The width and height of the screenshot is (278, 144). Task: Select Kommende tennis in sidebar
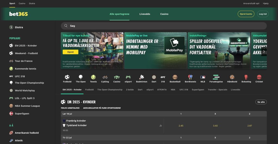[x=25, y=68]
